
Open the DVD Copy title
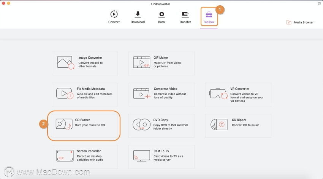click(x=161, y=120)
